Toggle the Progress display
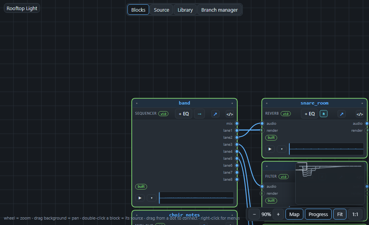This screenshot has width=369, height=225. click(x=318, y=214)
